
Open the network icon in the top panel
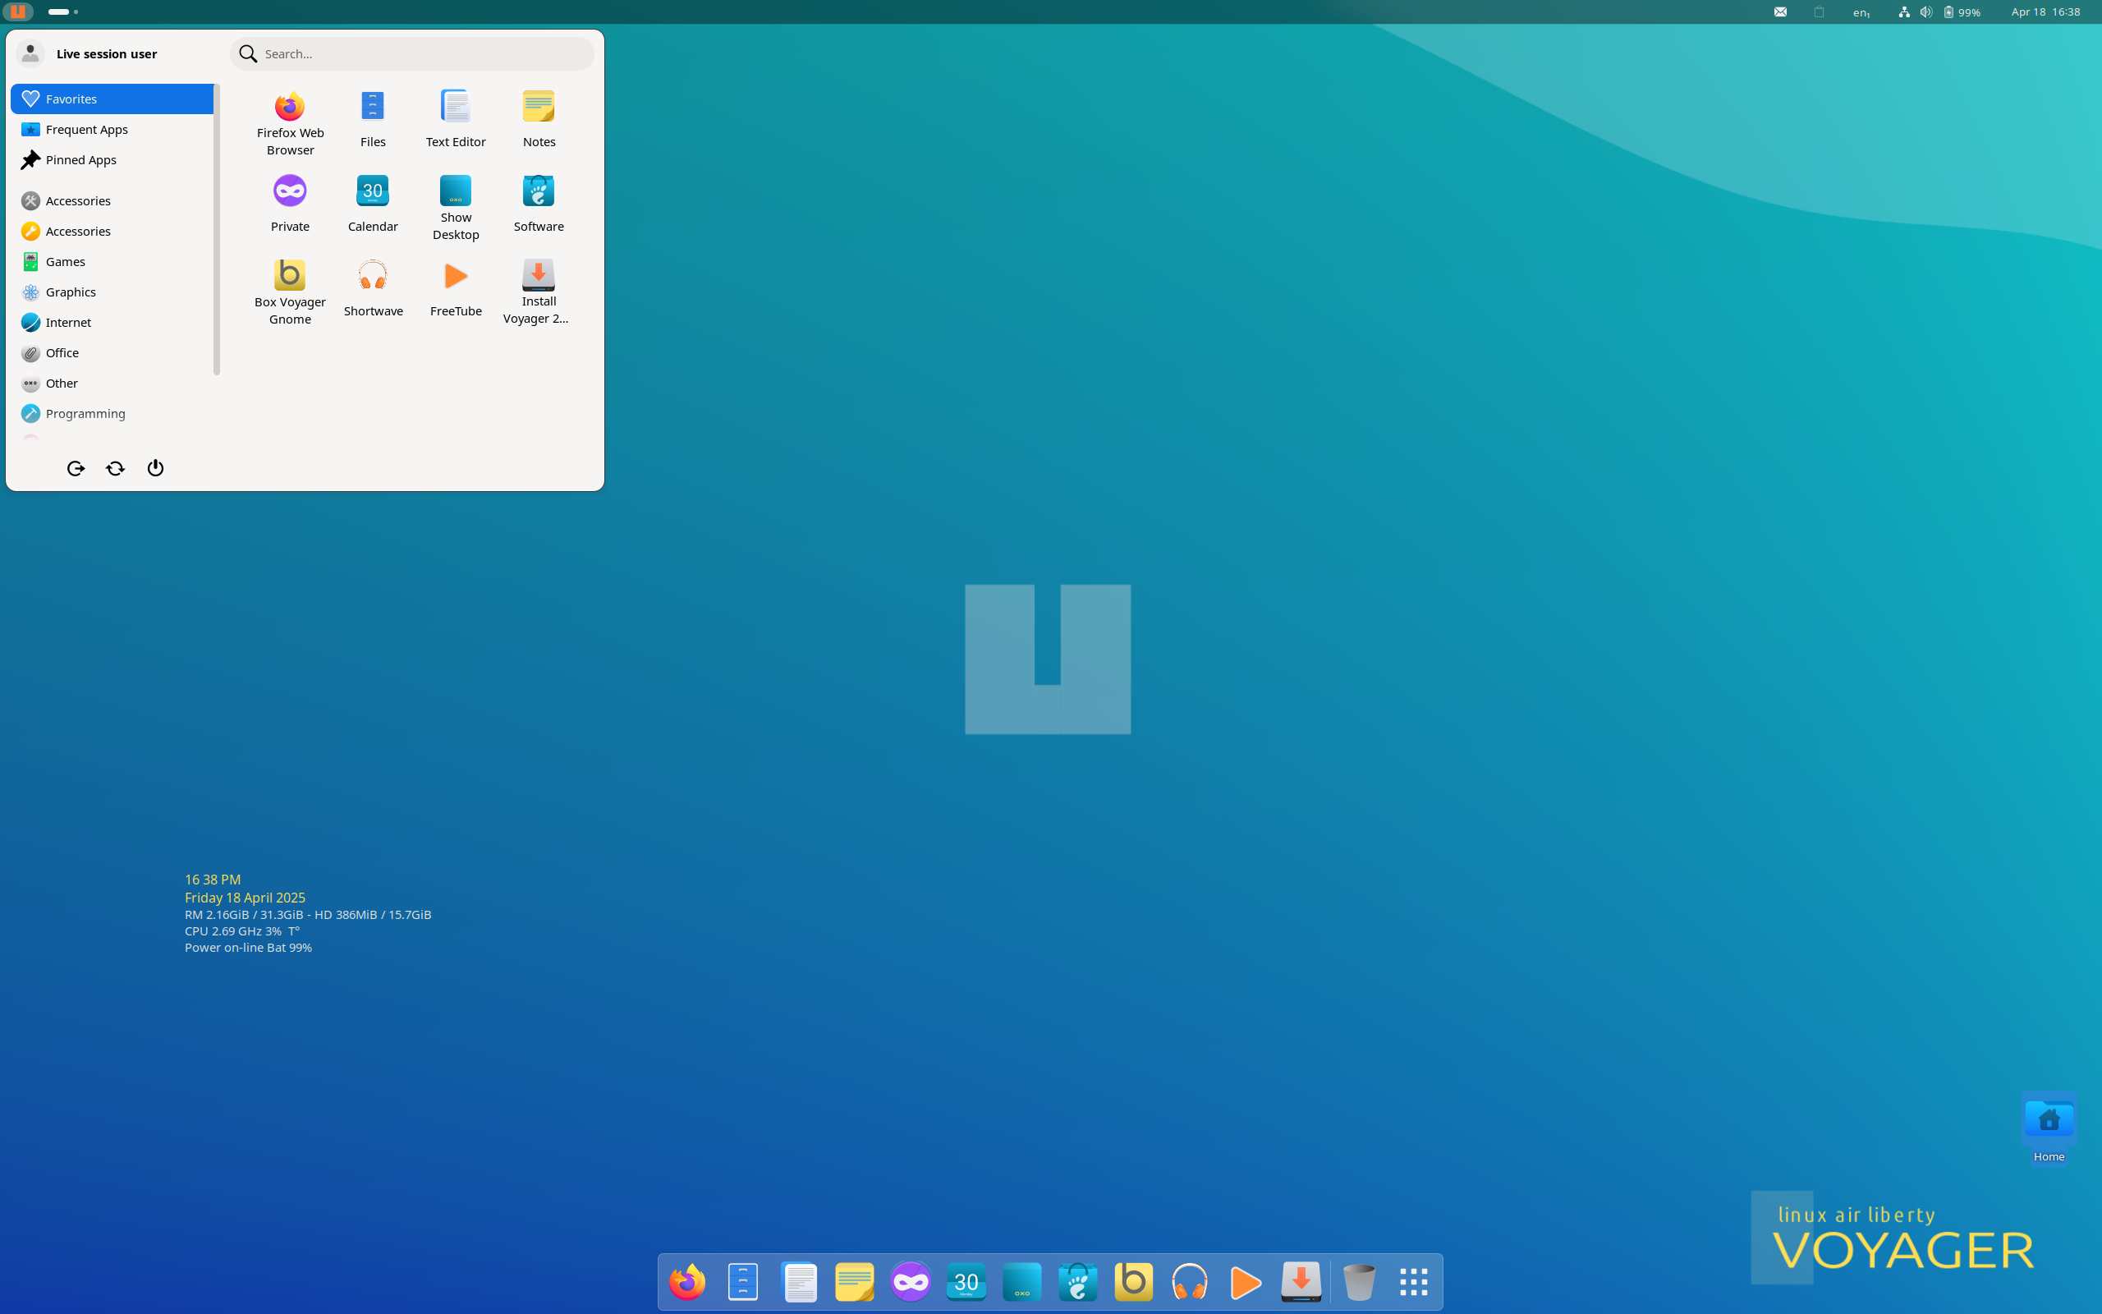1904,12
